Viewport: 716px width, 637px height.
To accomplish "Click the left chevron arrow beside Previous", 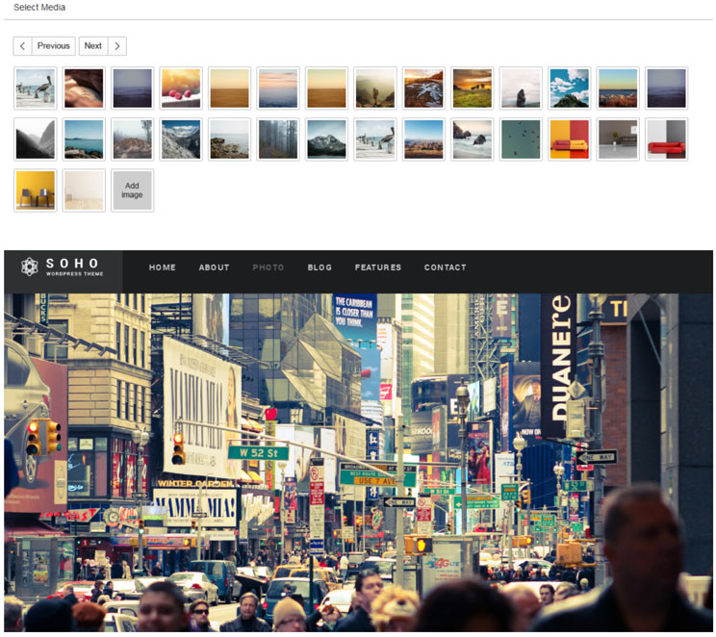I will (x=22, y=46).
